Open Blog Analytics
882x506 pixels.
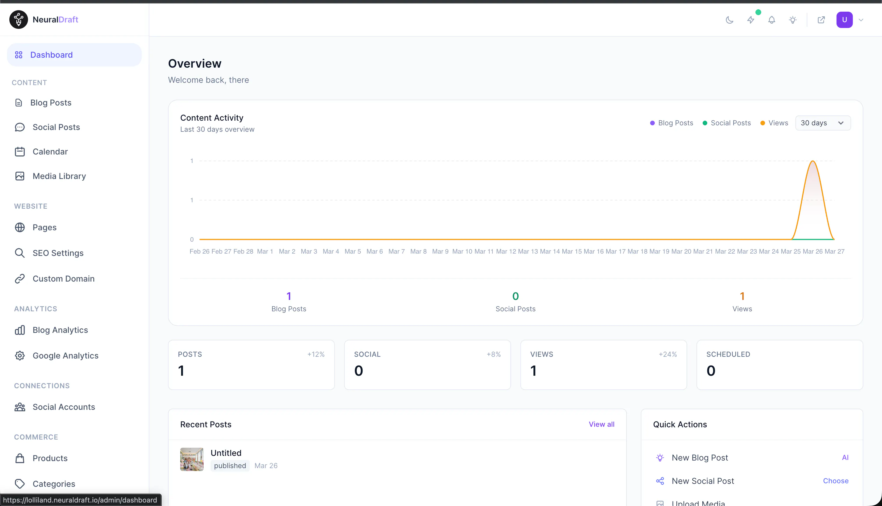click(x=60, y=330)
